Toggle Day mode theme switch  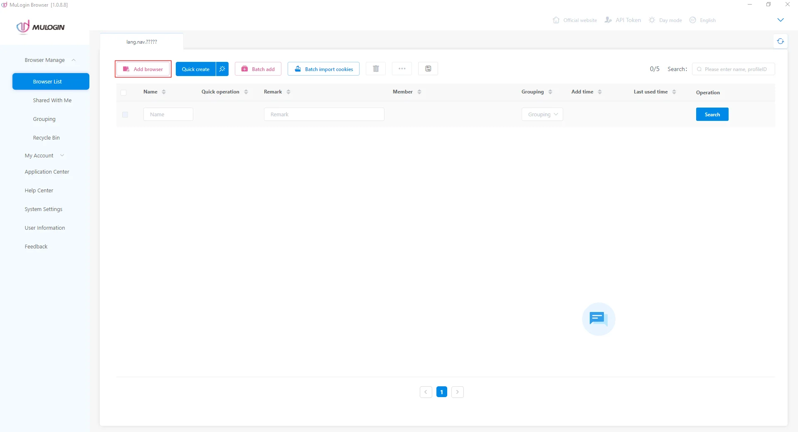(x=665, y=20)
